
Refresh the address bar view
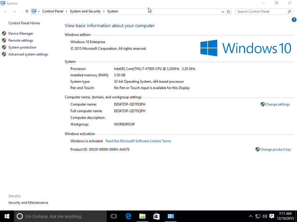pos(229,12)
